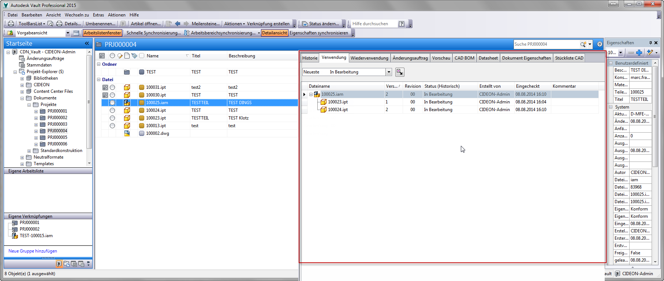Click the search magnifier icon in Suche field

(x=583, y=44)
